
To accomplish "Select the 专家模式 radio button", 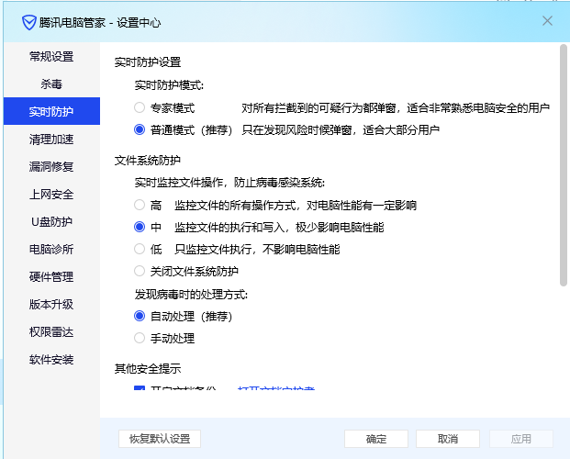I will (140, 107).
